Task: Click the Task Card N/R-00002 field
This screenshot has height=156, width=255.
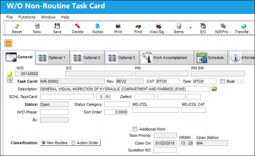Action: point(73,81)
